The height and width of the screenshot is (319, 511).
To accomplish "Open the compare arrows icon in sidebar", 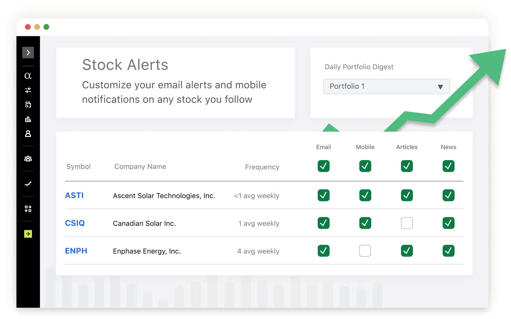I will [28, 90].
